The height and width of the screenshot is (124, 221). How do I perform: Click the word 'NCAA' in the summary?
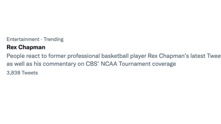(109, 64)
